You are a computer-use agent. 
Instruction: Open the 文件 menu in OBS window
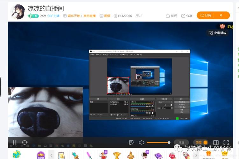92,54
